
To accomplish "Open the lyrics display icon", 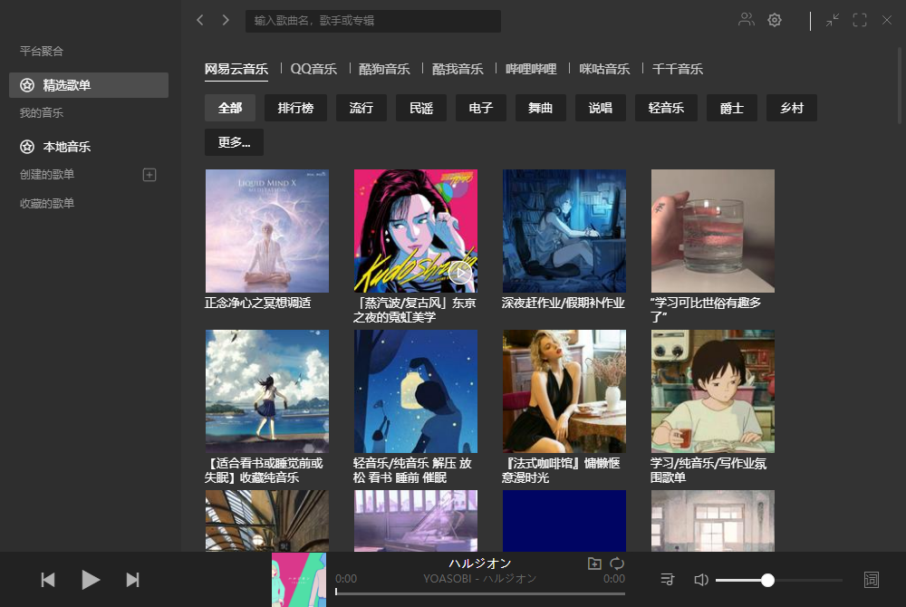I will tap(871, 579).
